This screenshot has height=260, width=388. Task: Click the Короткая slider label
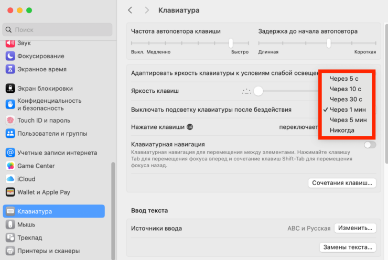(x=365, y=52)
